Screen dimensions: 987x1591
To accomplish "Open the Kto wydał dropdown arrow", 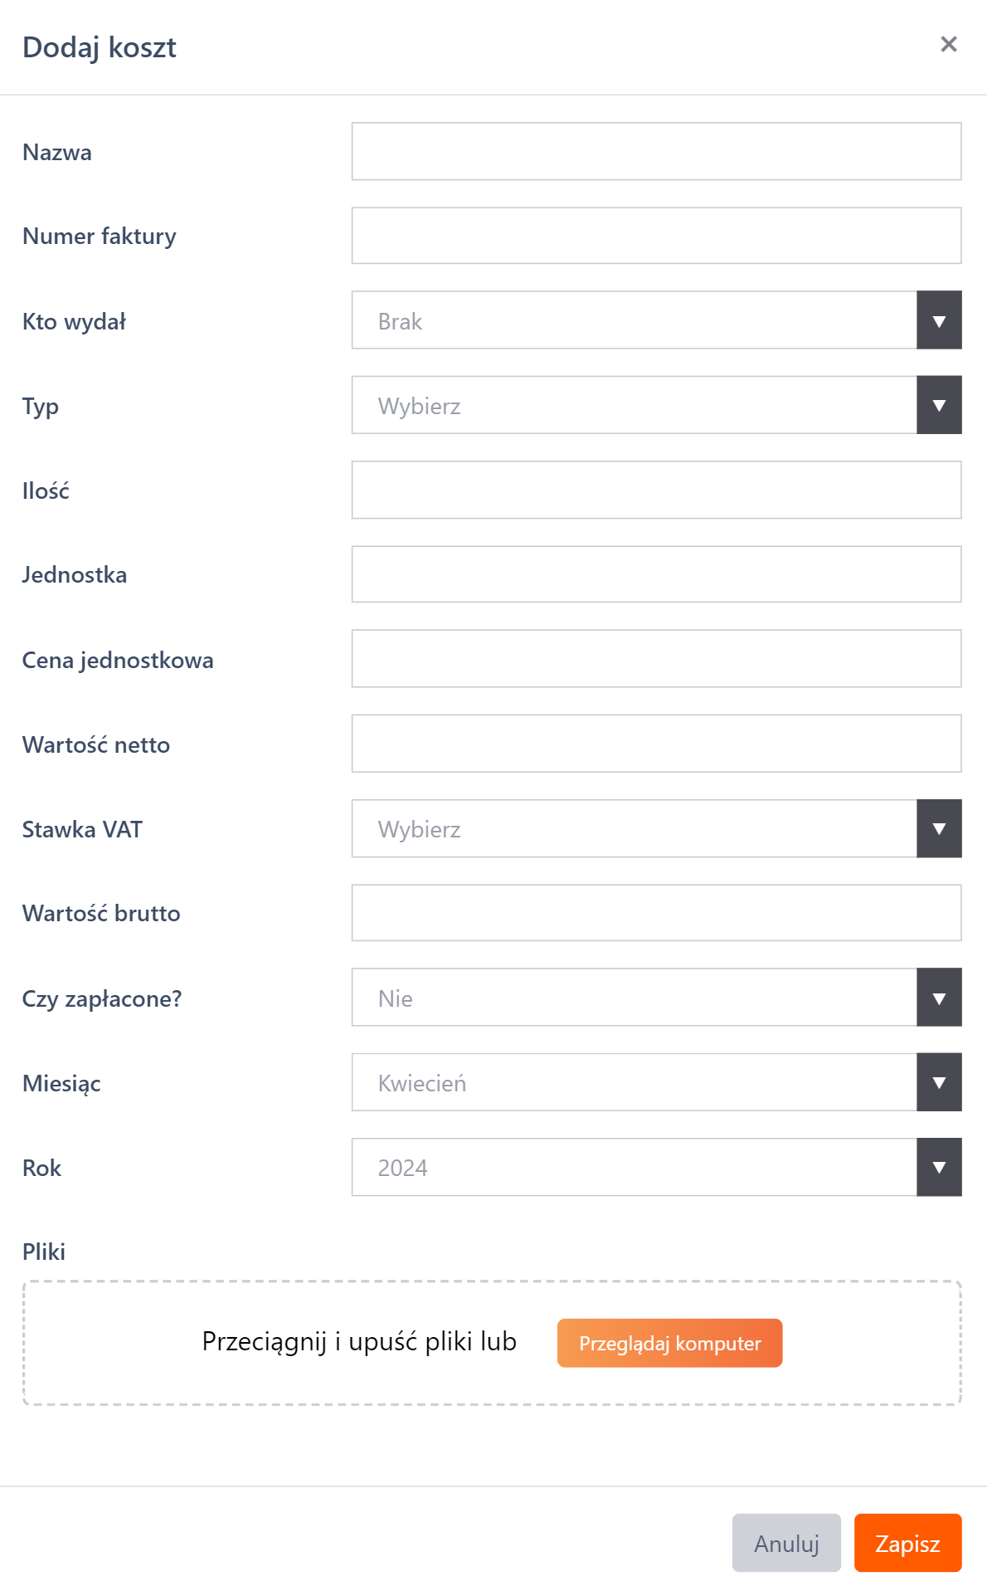I will pos(939,320).
